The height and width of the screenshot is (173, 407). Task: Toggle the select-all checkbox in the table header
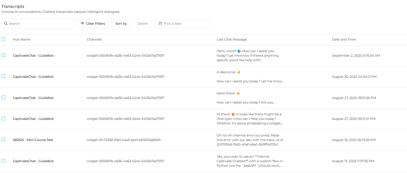click(4, 39)
